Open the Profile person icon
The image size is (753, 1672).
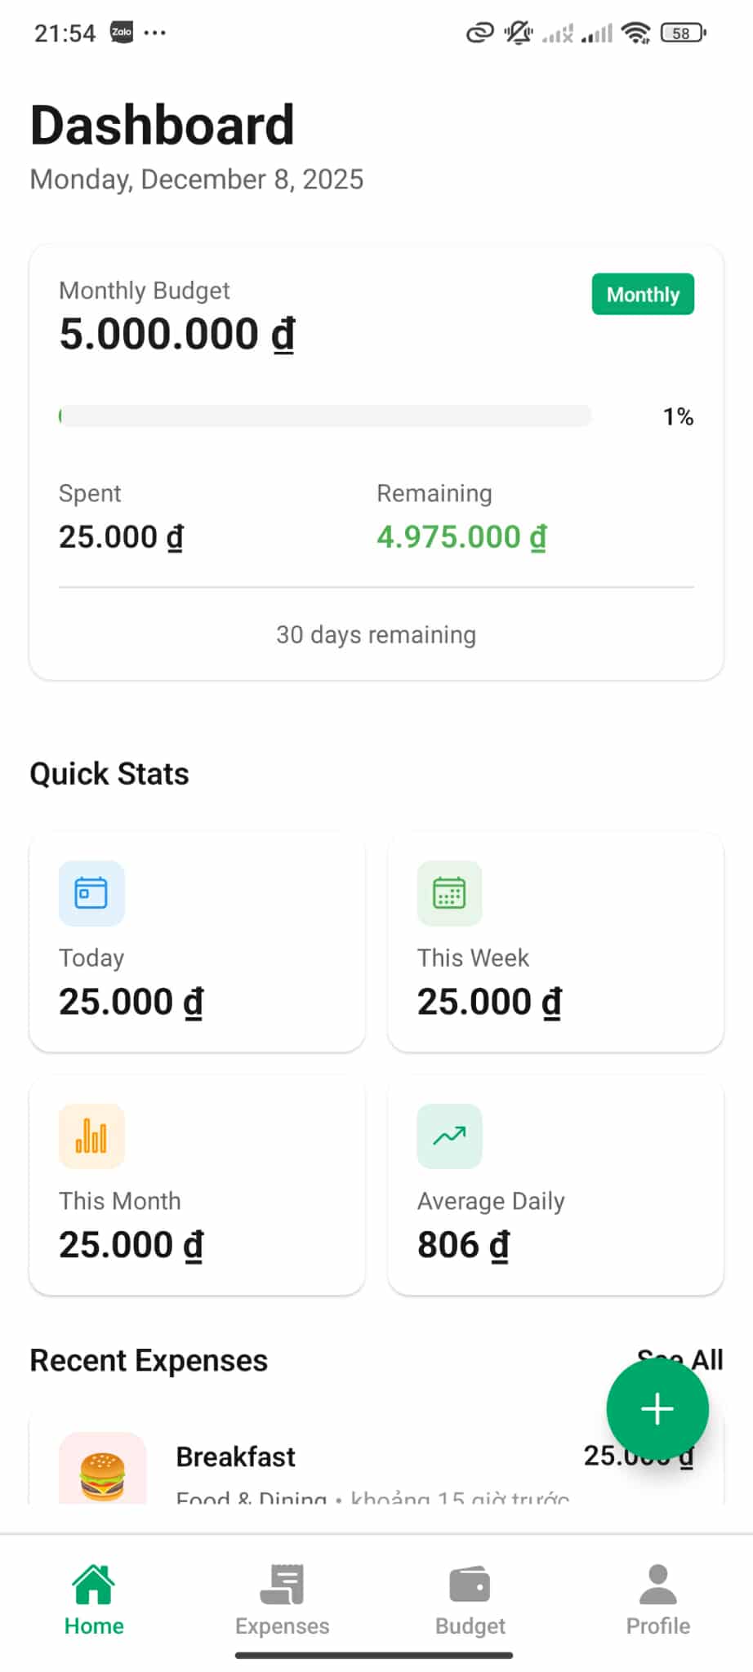click(657, 1585)
